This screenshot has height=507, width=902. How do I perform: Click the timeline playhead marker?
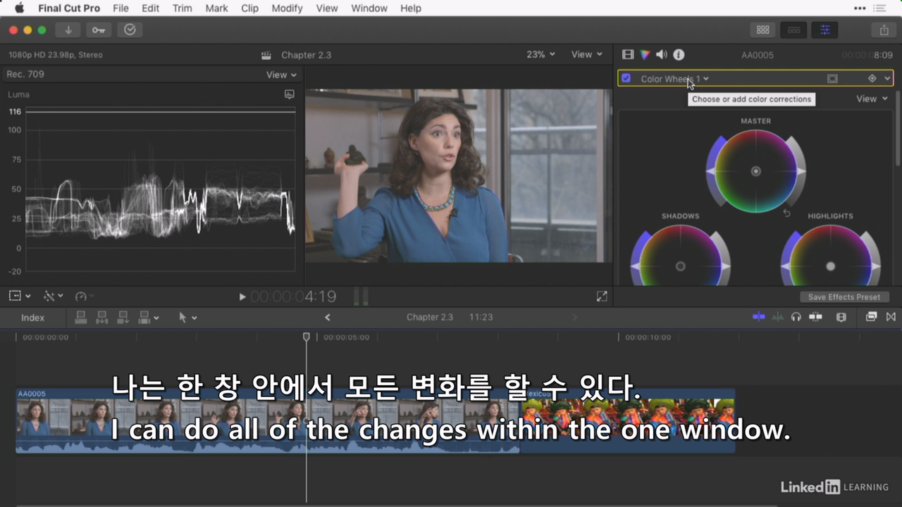[x=307, y=337]
